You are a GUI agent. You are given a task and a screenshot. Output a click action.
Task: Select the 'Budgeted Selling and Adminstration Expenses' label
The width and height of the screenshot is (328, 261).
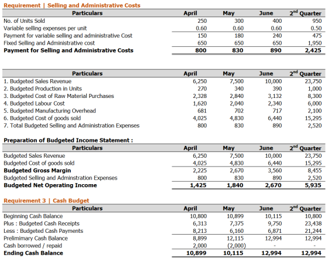60,178
